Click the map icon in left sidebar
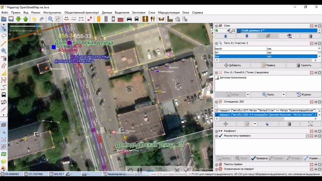 [4, 154]
